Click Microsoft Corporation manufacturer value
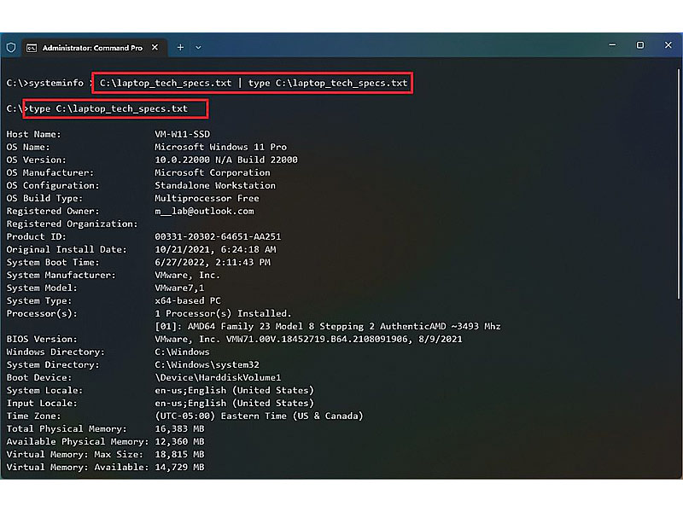 [x=213, y=172]
